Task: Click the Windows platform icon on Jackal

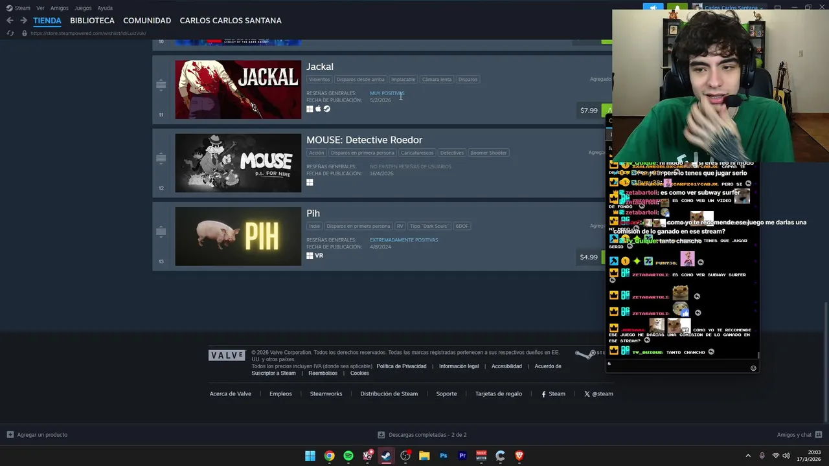Action: (310, 109)
